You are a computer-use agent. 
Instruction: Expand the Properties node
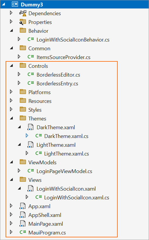(11, 22)
